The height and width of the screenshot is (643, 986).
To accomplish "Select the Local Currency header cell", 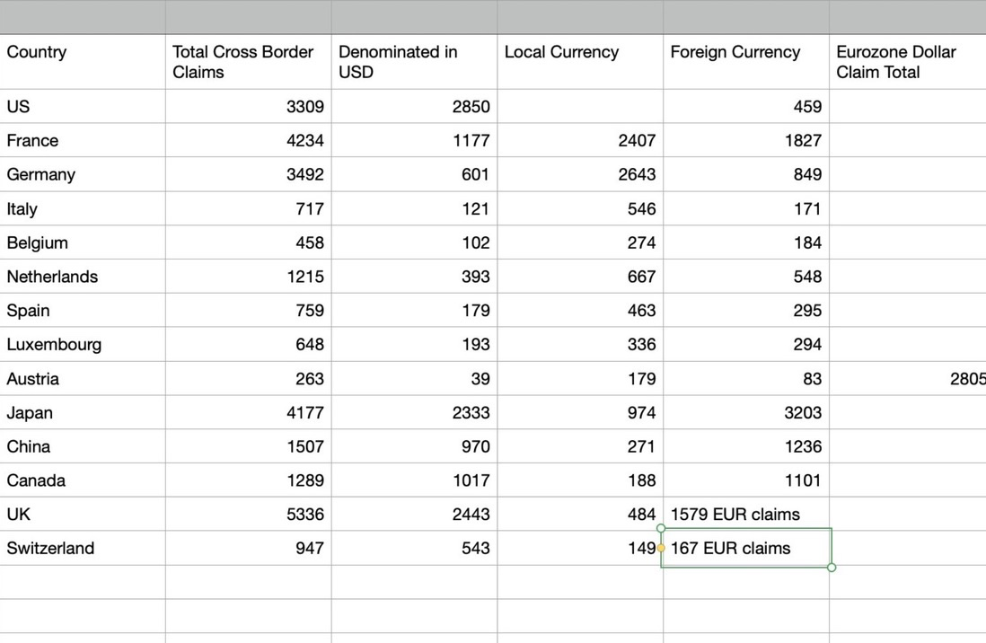I will tap(580, 62).
